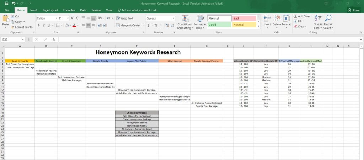This screenshot has width=364, height=160.
Task: Click the Fill Color bucket
Action: (67, 25)
